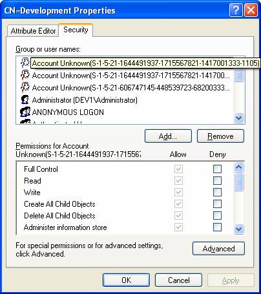Tick the Deny checkbox for Write
Image resolution: width=261 pixels, height=294 pixels.
pyautogui.click(x=217, y=192)
